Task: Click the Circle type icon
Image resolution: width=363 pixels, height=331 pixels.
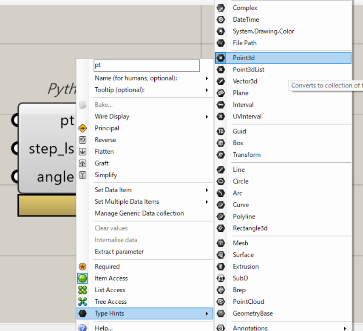Action: (x=221, y=181)
